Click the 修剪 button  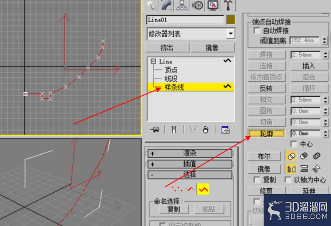(267, 191)
